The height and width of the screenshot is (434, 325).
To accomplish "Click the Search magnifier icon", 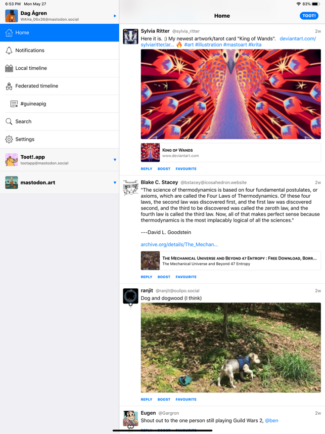I will pyautogui.click(x=9, y=121).
